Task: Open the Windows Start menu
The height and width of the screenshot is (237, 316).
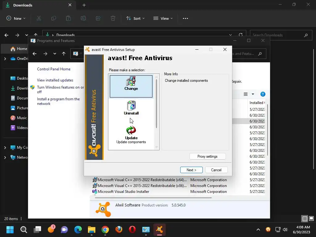Action: 10,230
